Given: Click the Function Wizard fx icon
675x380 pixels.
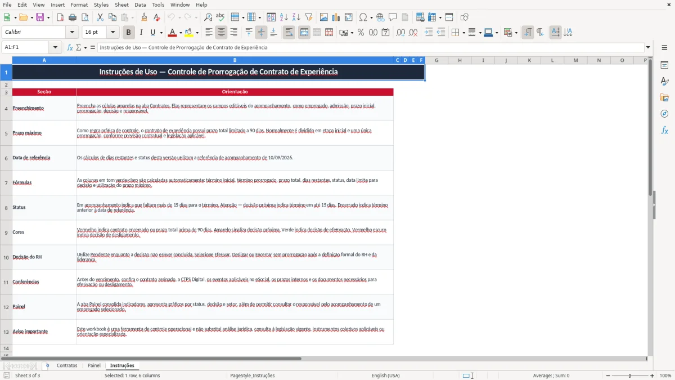Looking at the screenshot, I should [70, 47].
